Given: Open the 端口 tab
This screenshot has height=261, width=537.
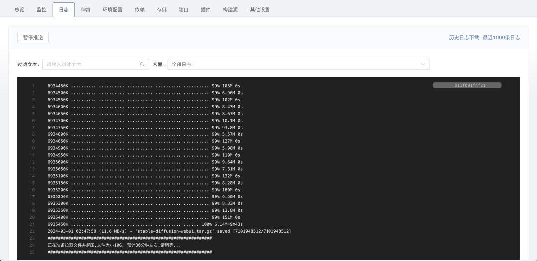Looking at the screenshot, I should (x=183, y=10).
